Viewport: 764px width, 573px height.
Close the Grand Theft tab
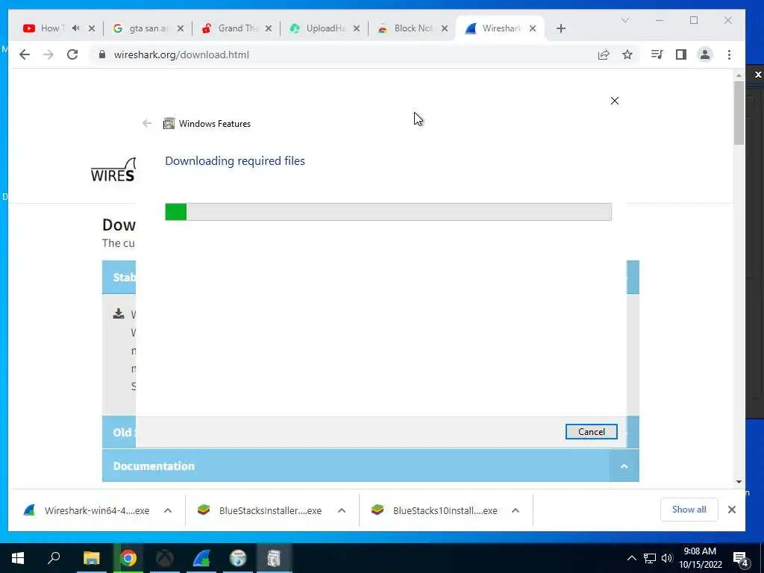(x=269, y=28)
